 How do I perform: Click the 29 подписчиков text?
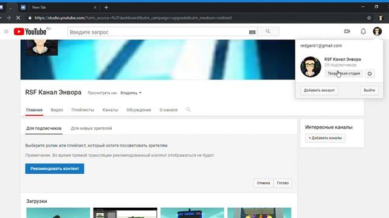340,65
